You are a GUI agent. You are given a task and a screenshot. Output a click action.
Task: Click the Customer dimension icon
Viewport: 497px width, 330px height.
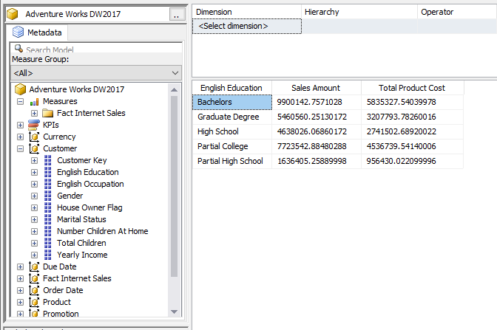coord(34,148)
